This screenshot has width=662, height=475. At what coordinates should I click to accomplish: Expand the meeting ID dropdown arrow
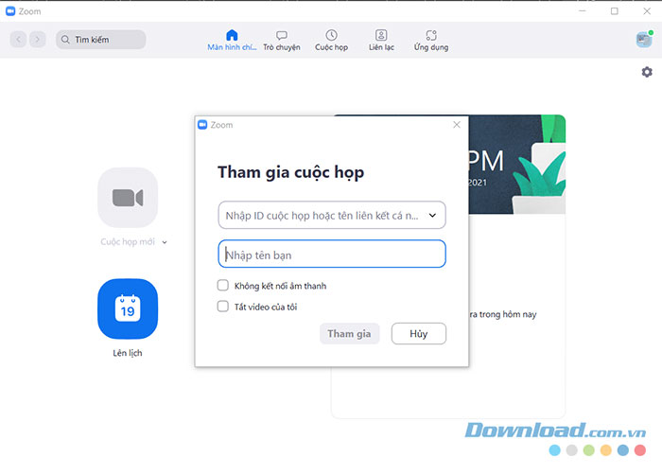(433, 216)
